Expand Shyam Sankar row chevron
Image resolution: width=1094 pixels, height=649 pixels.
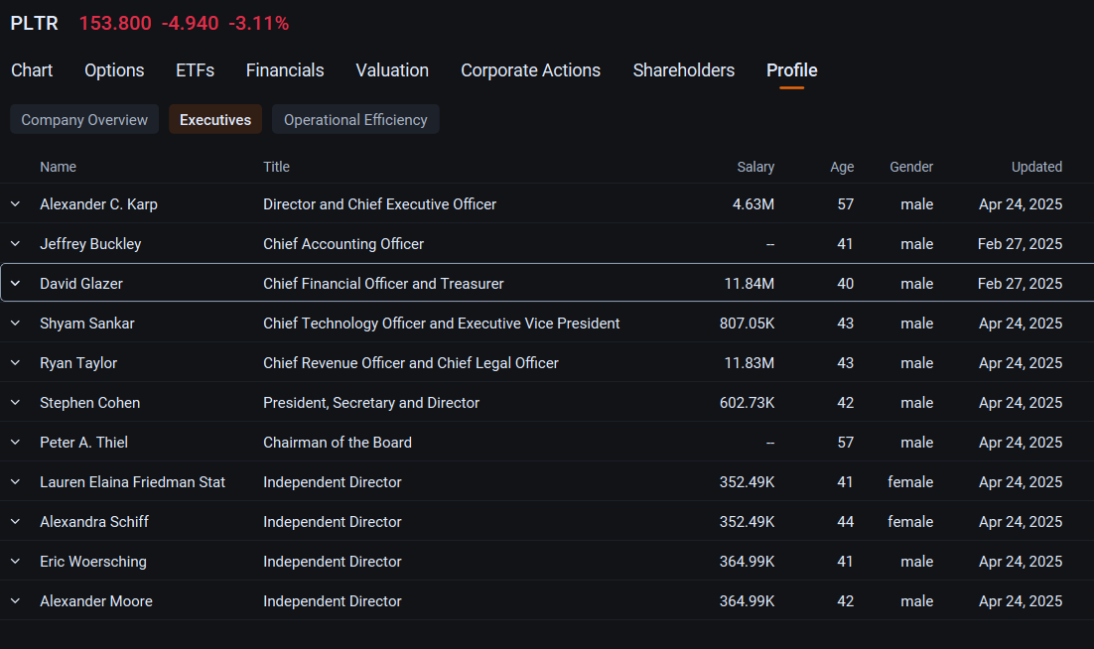point(15,324)
